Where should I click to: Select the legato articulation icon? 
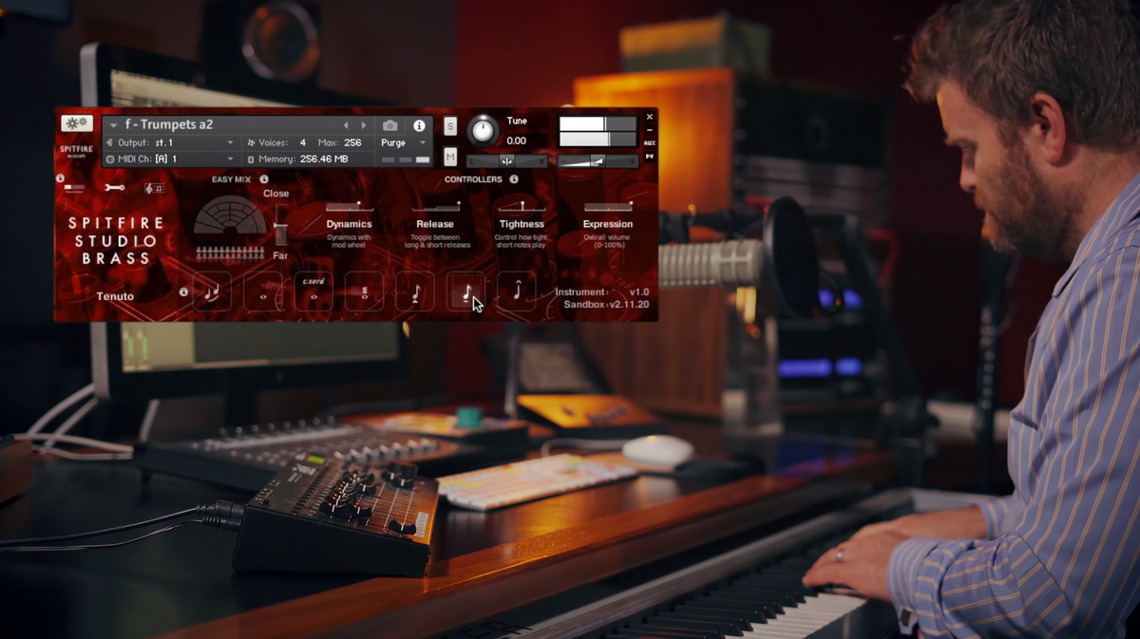point(212,291)
